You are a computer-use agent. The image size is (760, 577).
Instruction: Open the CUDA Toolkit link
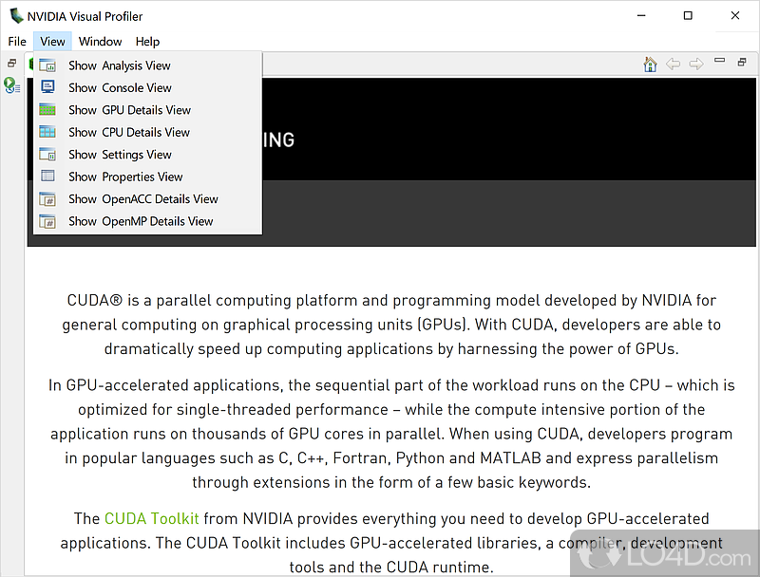tap(152, 518)
